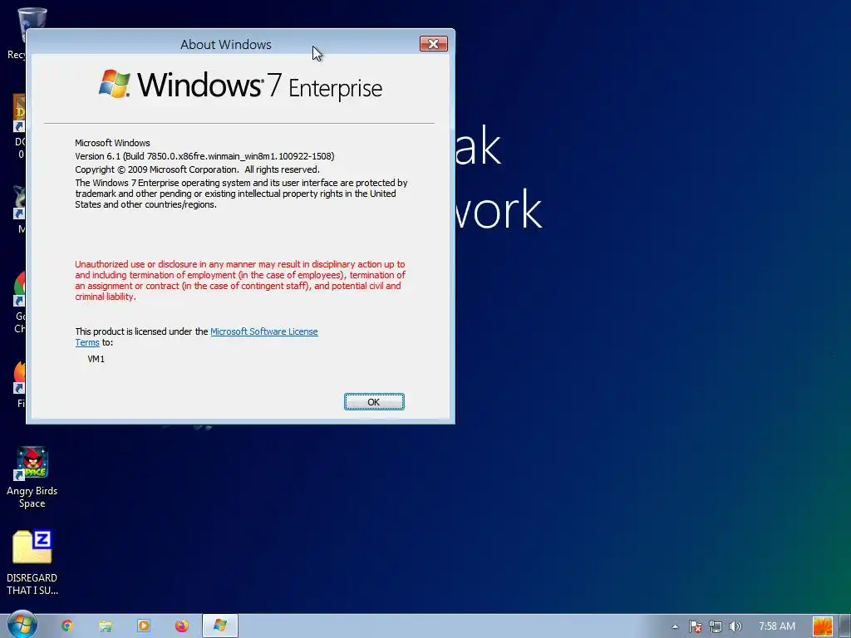Open the Action Center flag icon

click(x=696, y=626)
